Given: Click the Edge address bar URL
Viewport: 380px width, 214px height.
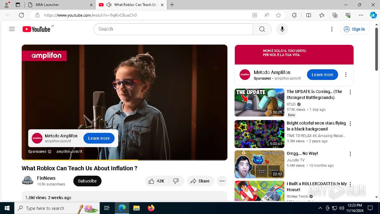Looking at the screenshot, I should [x=90, y=15].
